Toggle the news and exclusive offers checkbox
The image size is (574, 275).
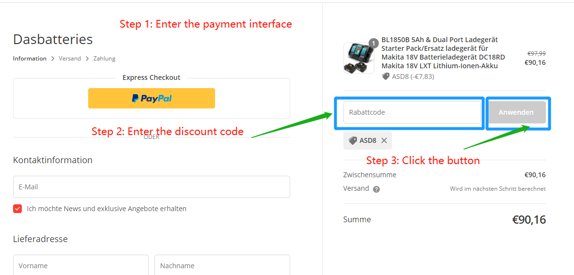pyautogui.click(x=17, y=209)
